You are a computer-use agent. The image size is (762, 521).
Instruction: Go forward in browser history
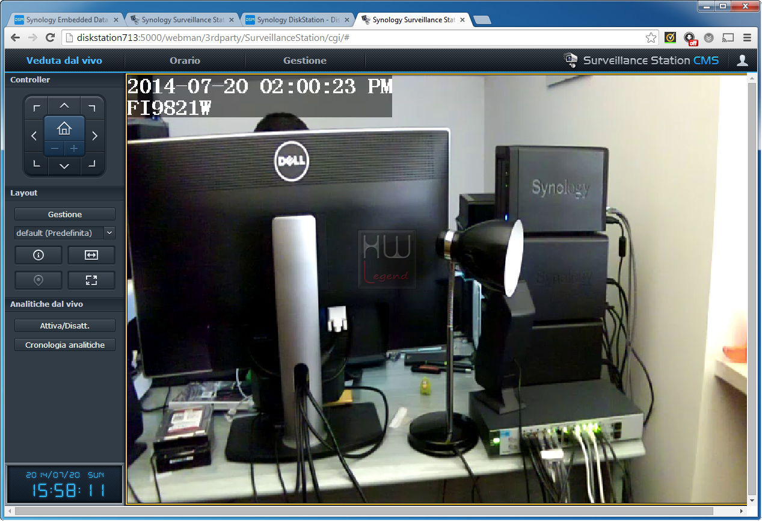point(33,37)
